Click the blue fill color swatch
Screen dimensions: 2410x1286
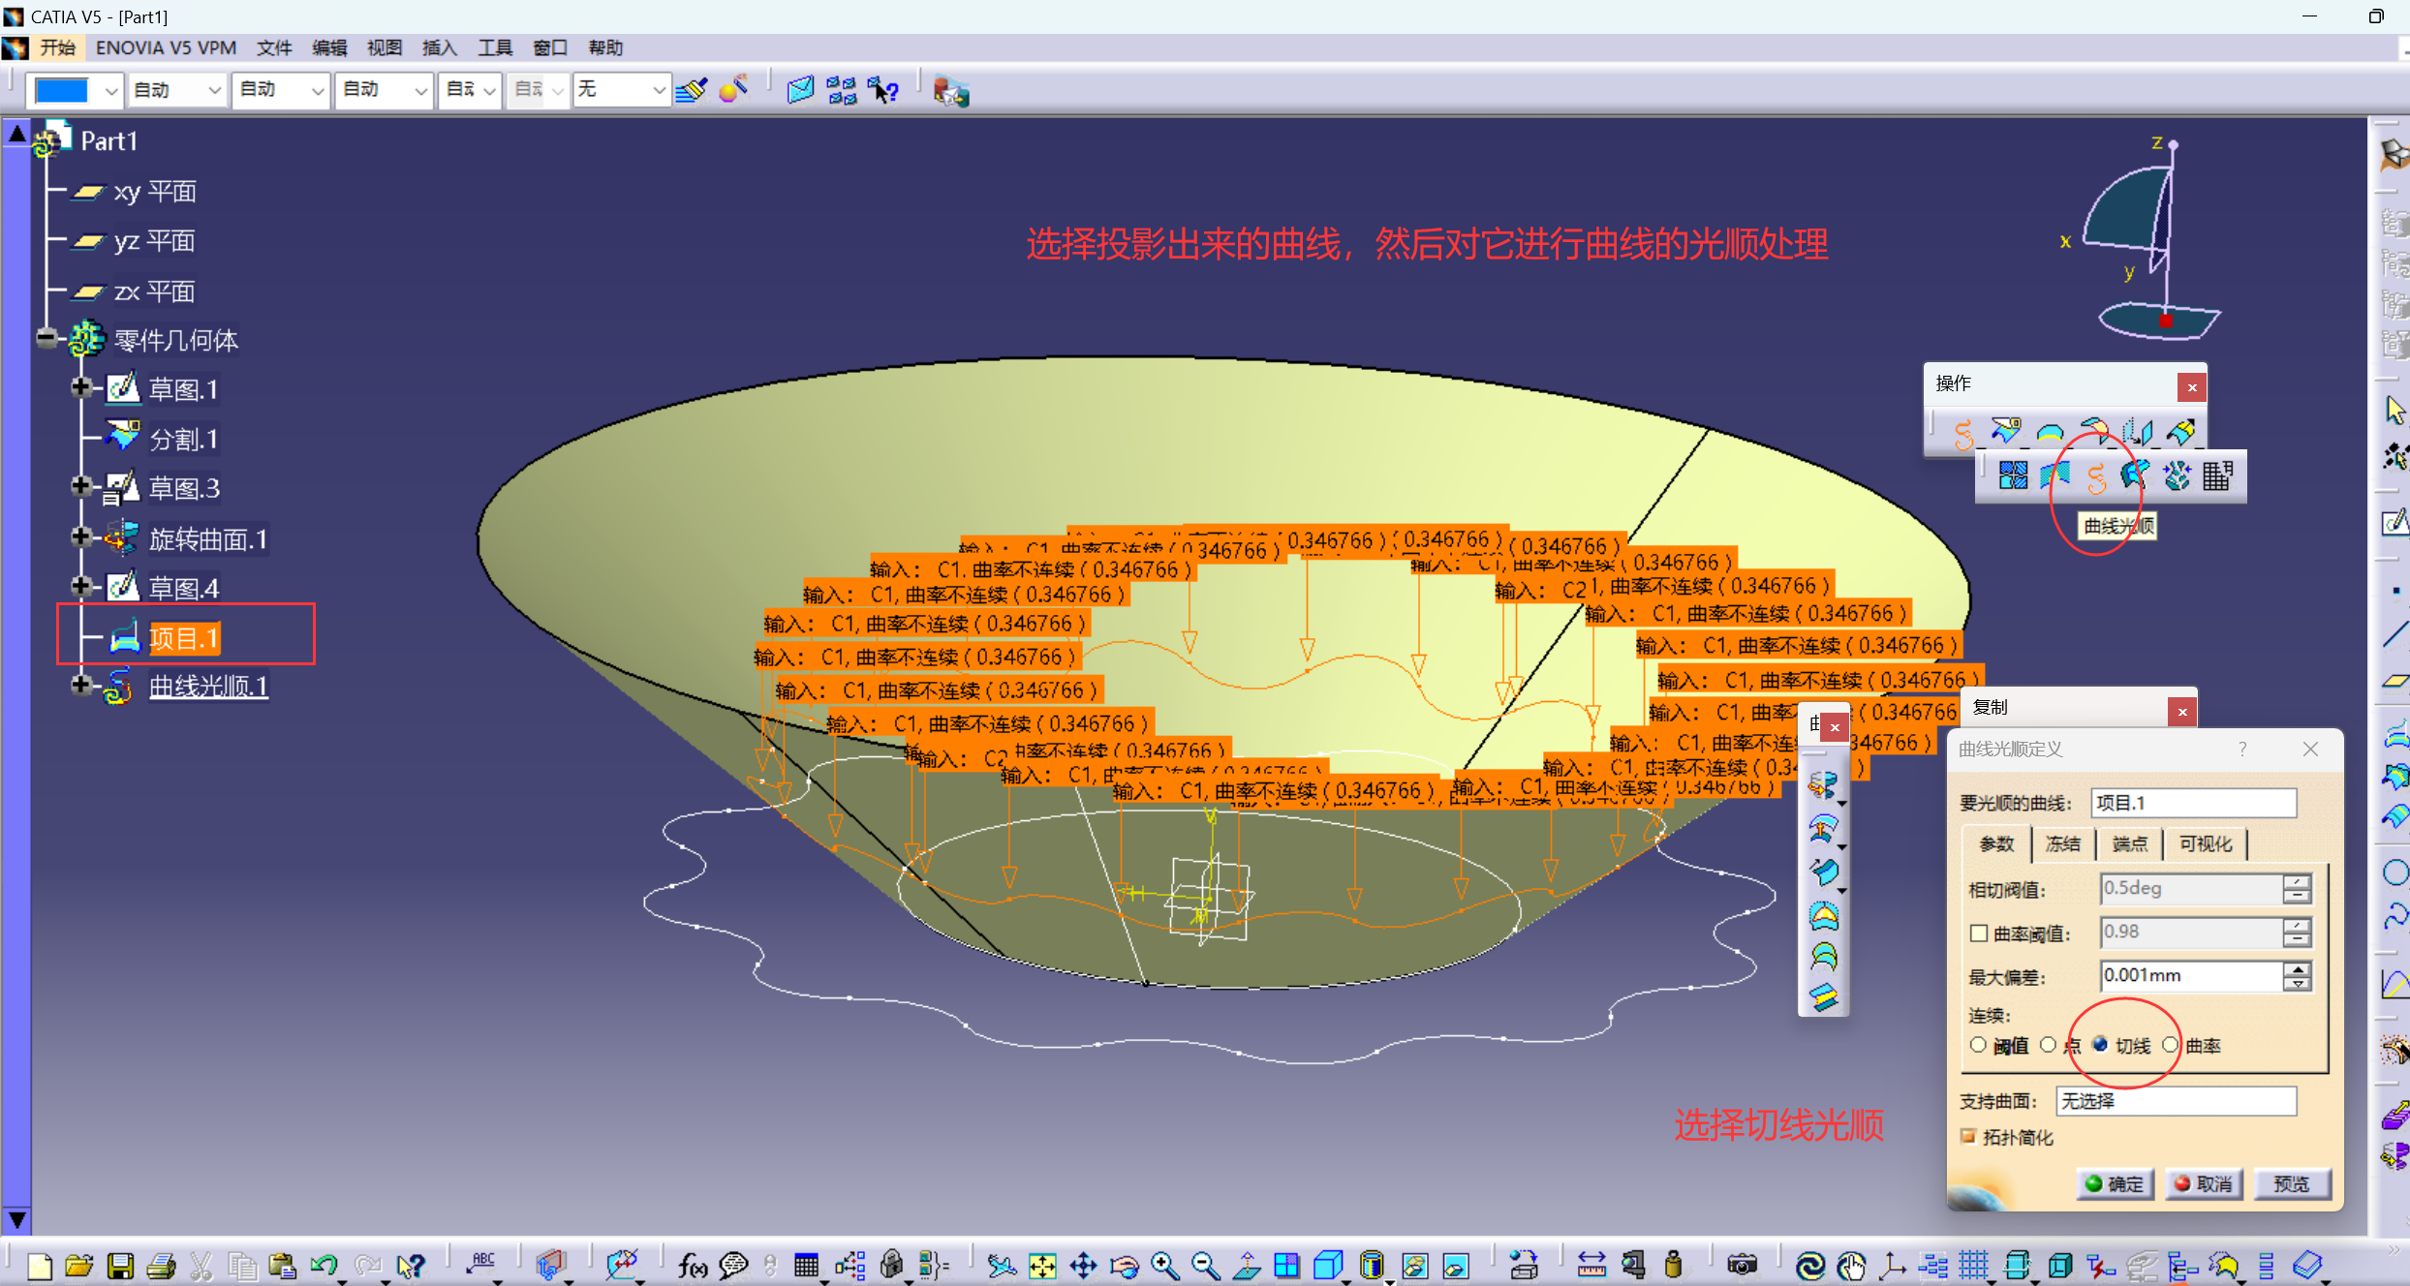pos(61,90)
